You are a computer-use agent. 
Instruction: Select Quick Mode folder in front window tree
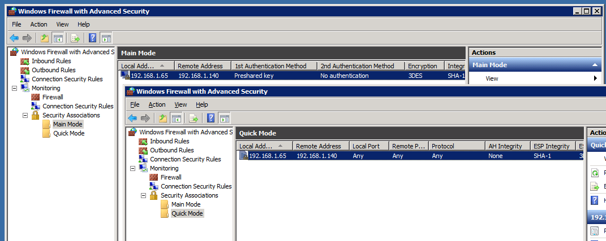(187, 213)
